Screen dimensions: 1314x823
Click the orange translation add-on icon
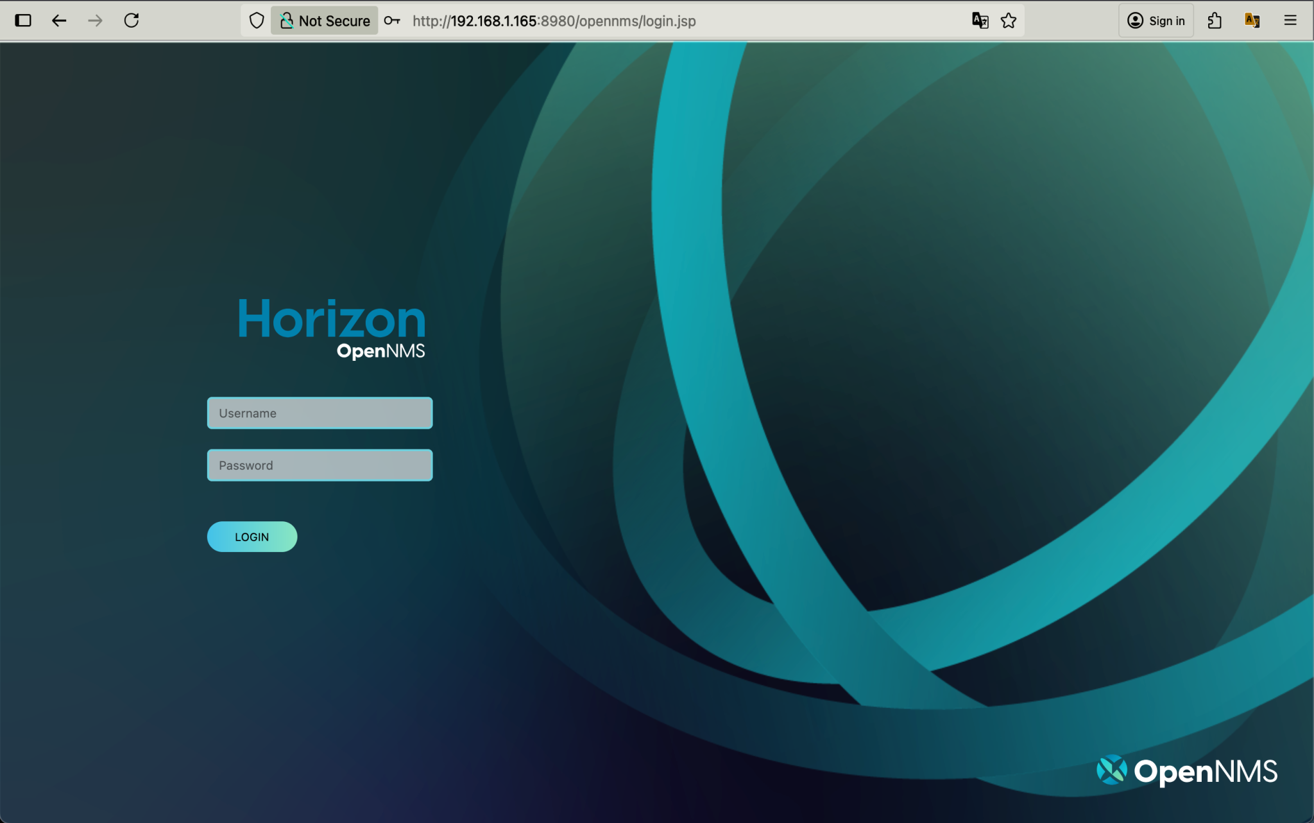1252,20
